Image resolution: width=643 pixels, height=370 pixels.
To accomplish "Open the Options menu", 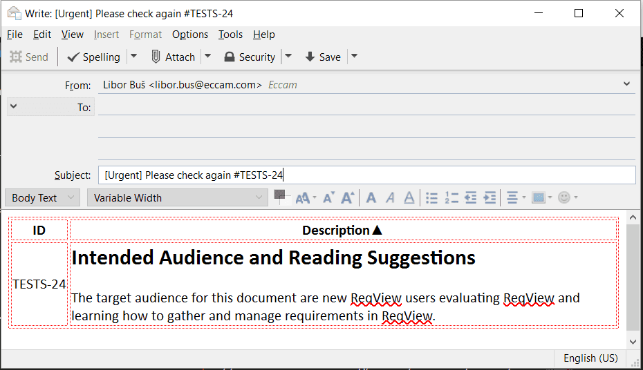I will click(x=190, y=35).
